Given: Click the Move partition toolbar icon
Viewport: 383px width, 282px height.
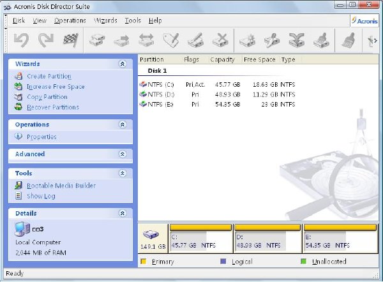Looking at the screenshot, I should 122,40.
